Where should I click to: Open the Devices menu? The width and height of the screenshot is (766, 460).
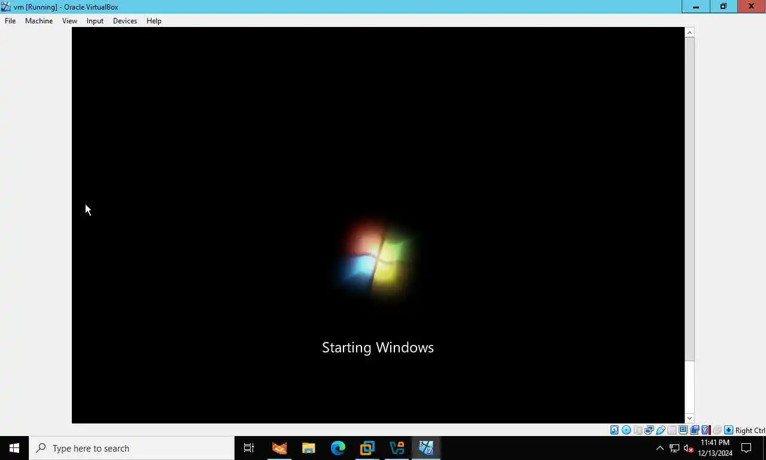(x=124, y=20)
